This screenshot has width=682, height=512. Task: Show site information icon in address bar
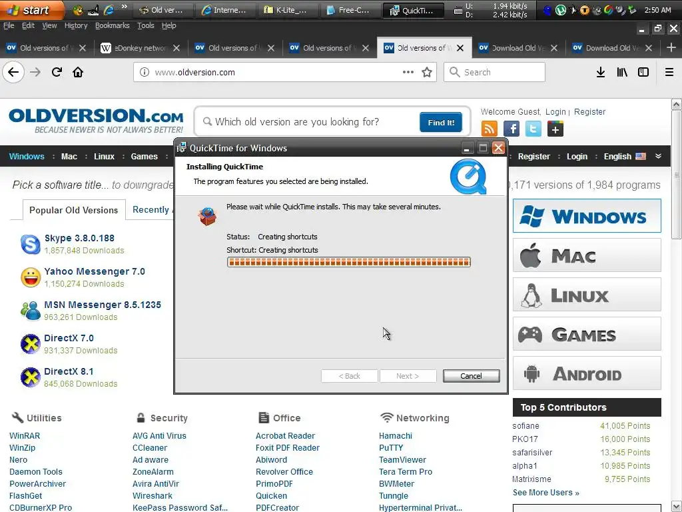(145, 72)
